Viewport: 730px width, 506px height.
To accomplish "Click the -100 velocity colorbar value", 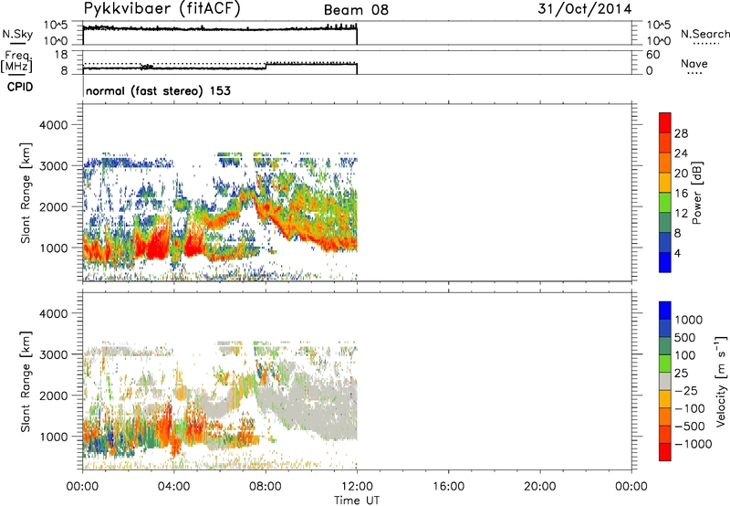I will tap(692, 408).
